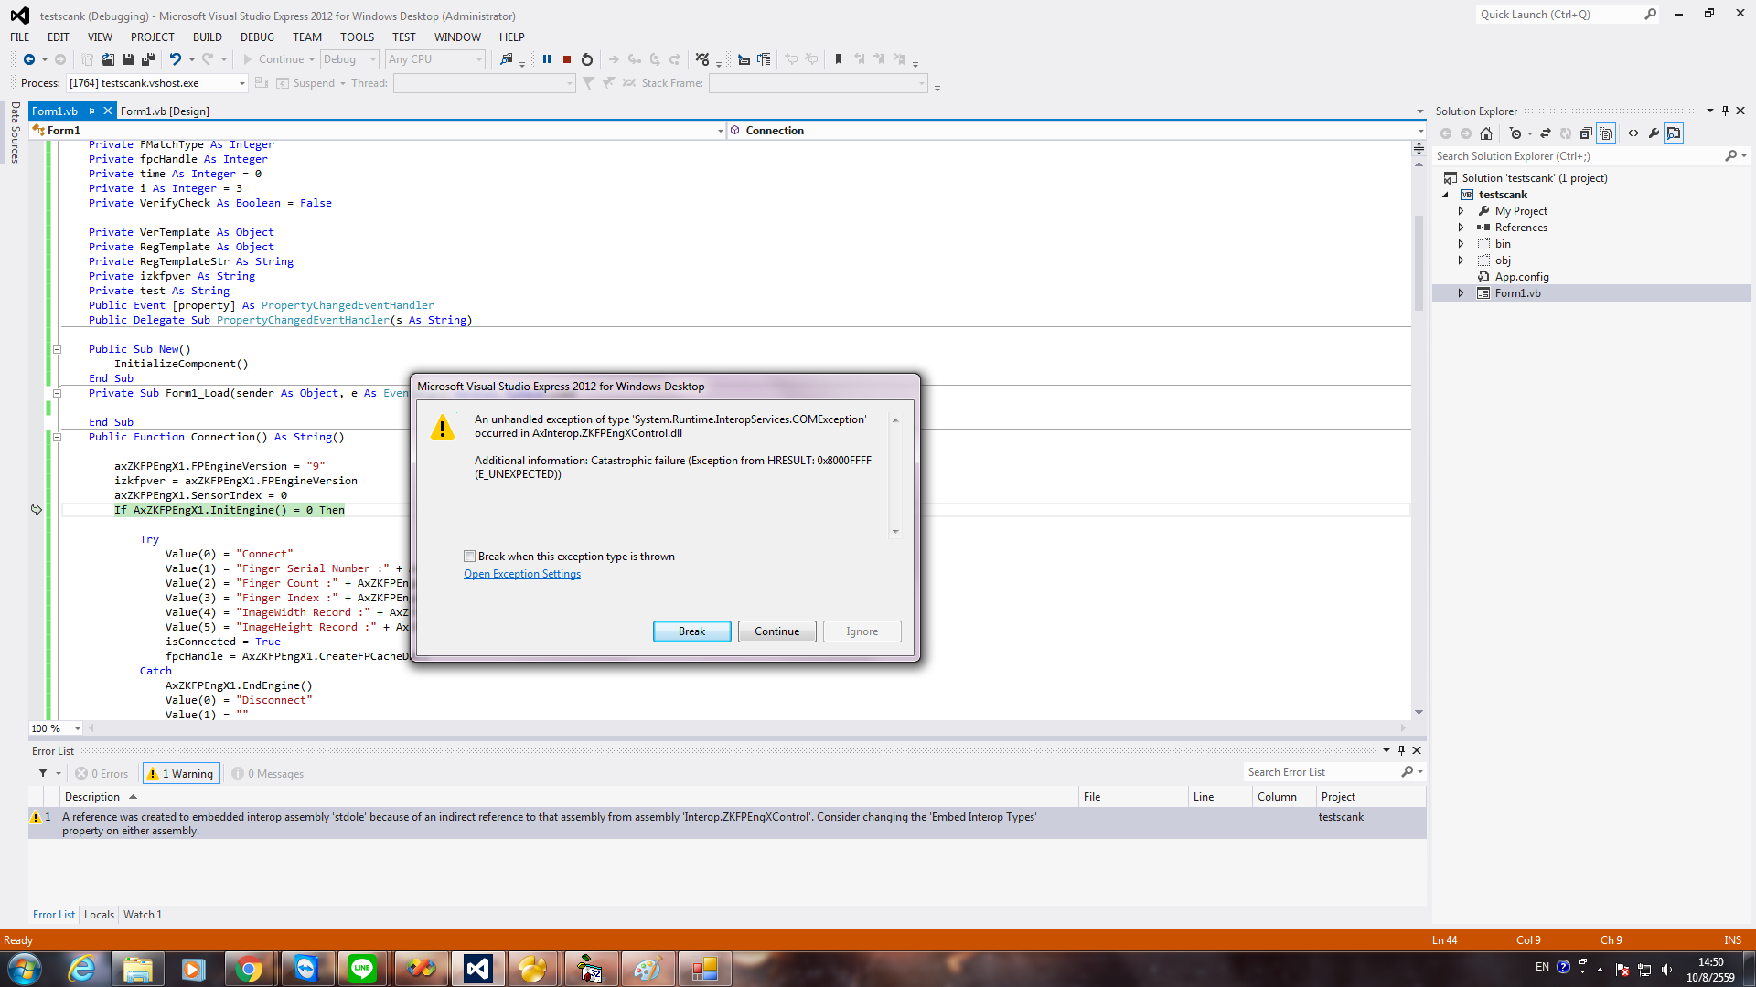Enable 'Break when this exception type is thrown'
The height and width of the screenshot is (987, 1756).
(x=470, y=557)
